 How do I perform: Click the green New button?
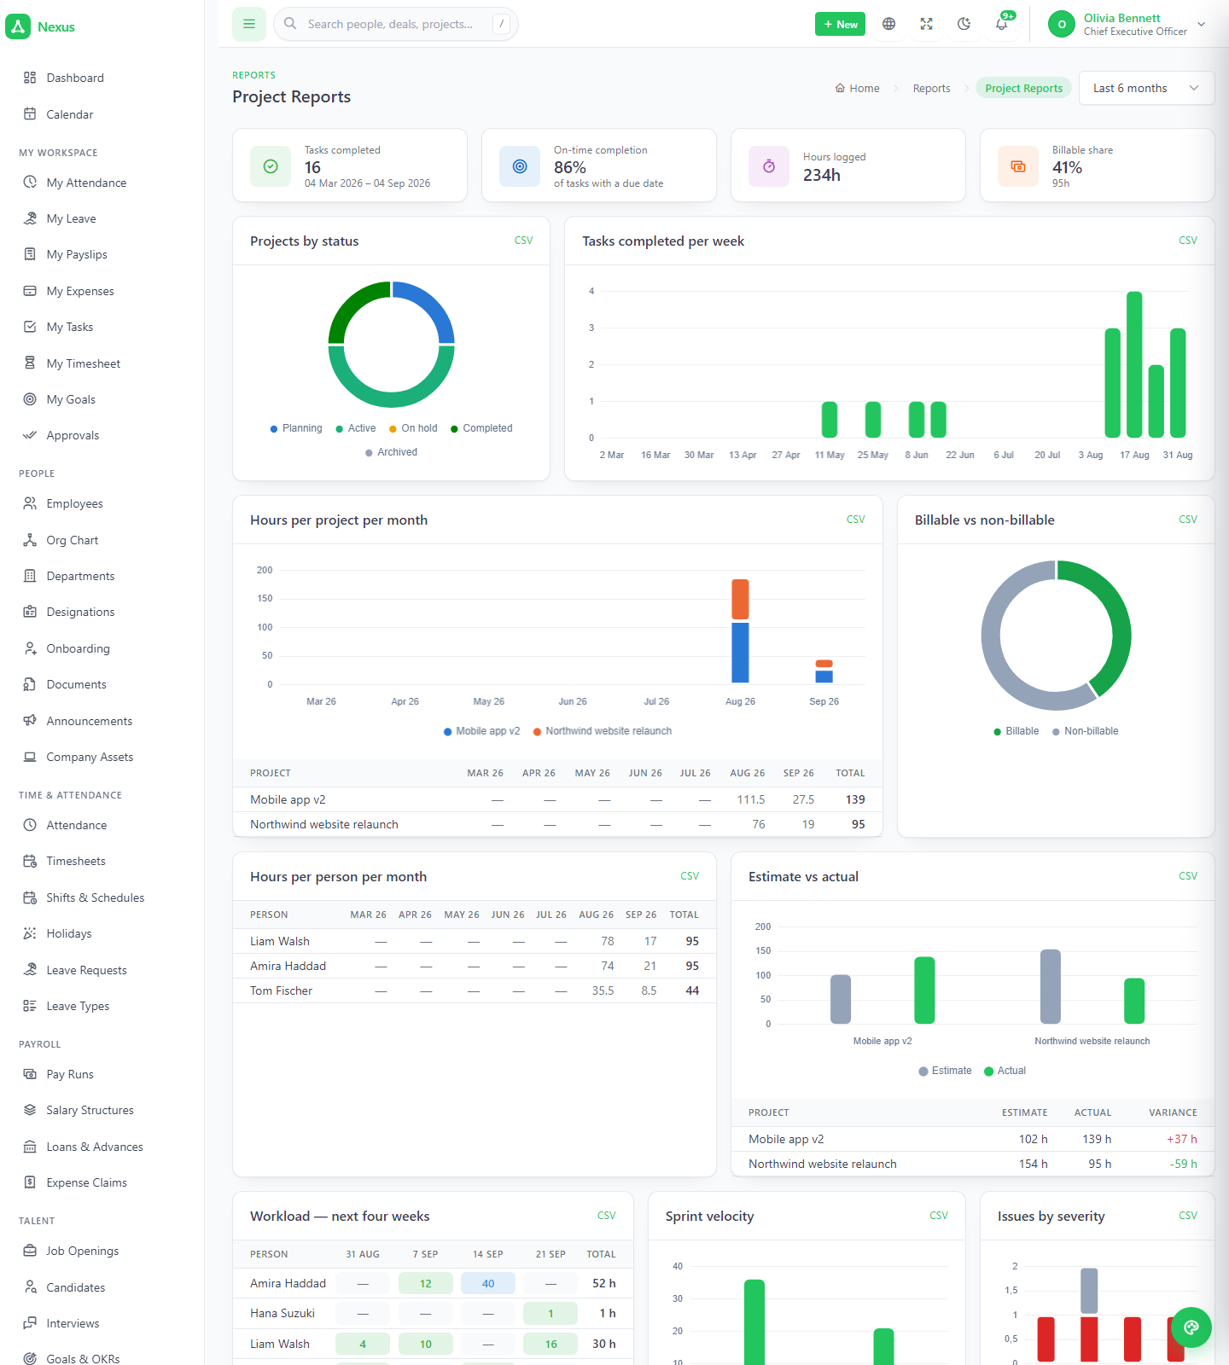point(840,24)
